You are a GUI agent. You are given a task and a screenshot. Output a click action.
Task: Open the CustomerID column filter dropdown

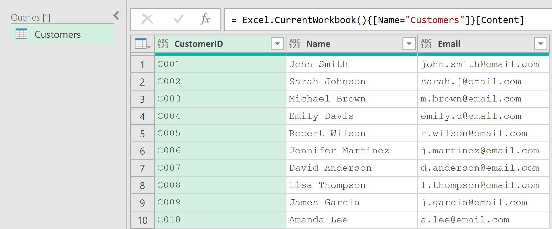[x=277, y=44]
